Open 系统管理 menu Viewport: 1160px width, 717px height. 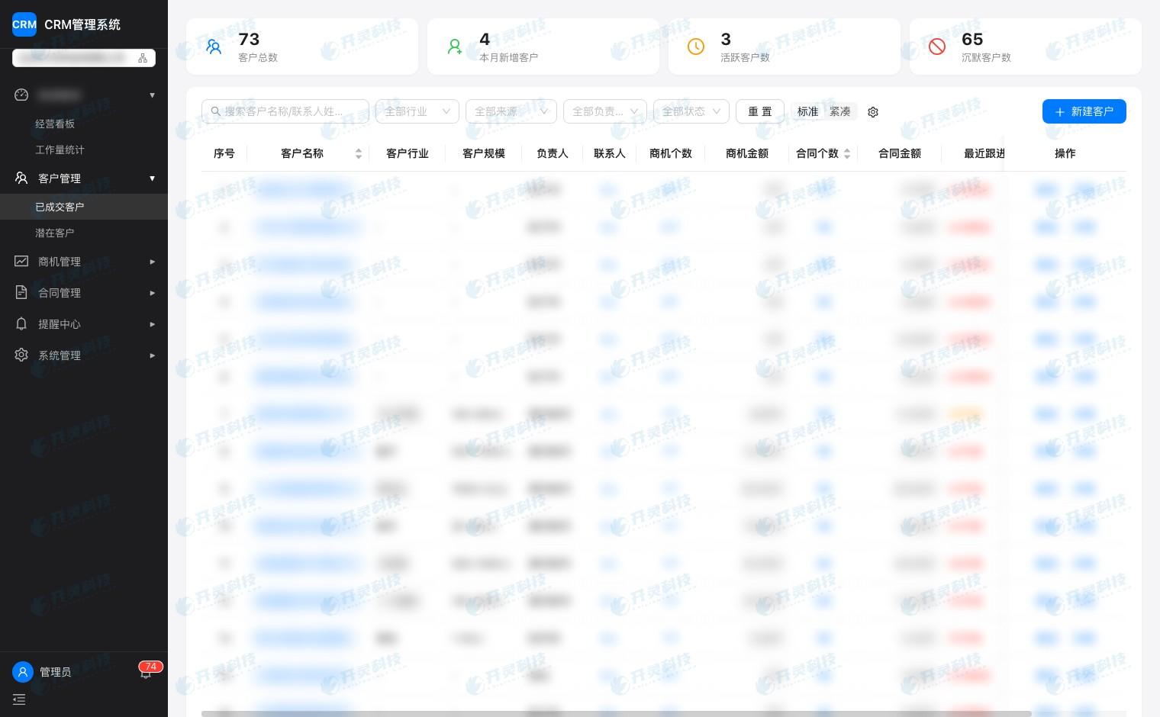pos(84,355)
